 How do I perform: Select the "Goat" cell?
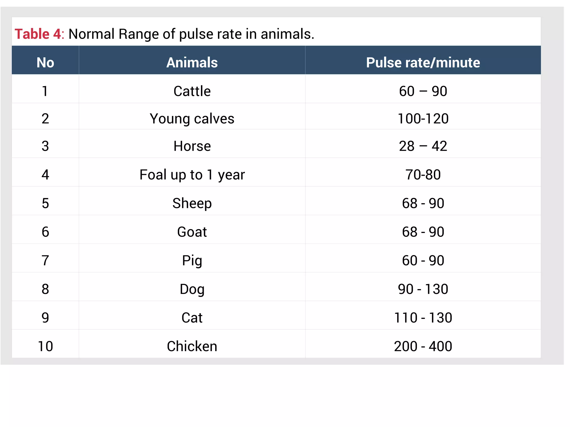point(192,232)
